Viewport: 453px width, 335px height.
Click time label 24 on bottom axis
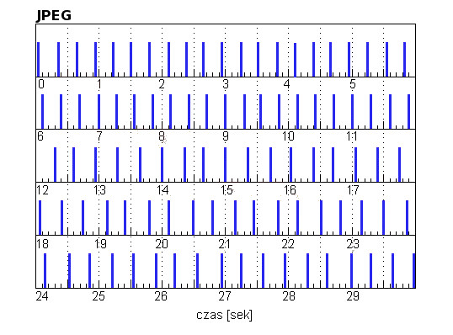point(42,296)
